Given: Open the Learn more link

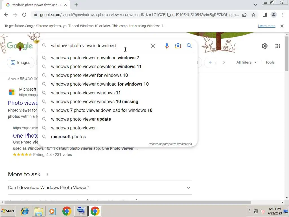Looking at the screenshot, I should pyautogui.click(x=267, y=26).
